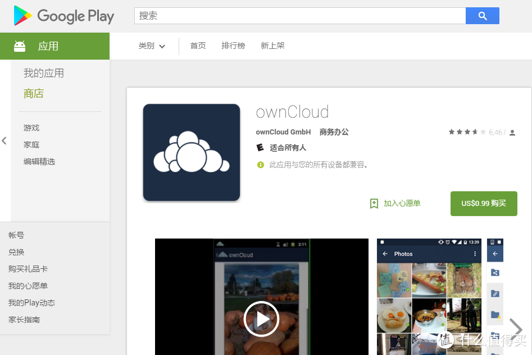Click the star rating display
The width and height of the screenshot is (532, 355).
[467, 132]
